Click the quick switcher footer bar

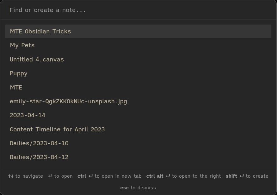pyautogui.click(x=138, y=182)
